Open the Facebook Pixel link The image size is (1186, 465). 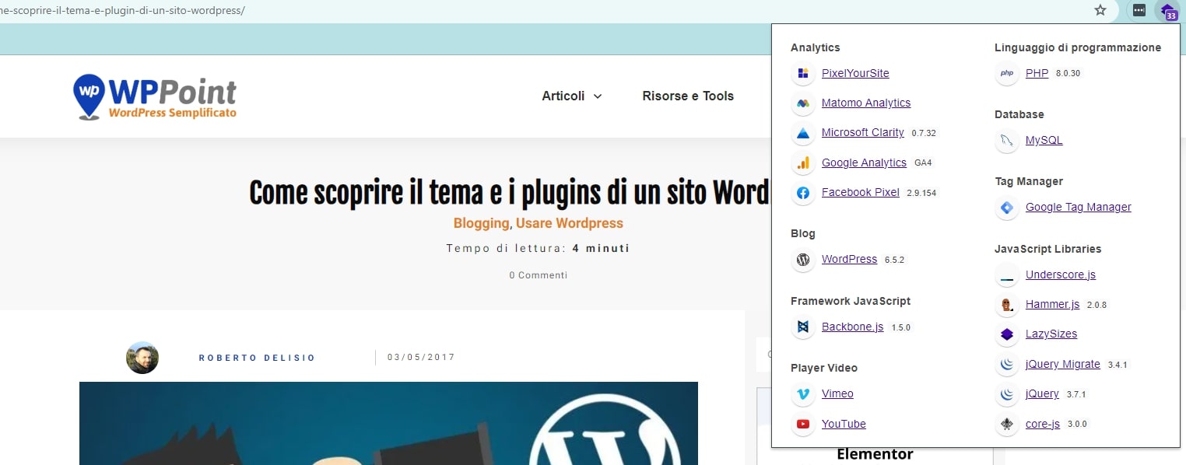(x=861, y=192)
